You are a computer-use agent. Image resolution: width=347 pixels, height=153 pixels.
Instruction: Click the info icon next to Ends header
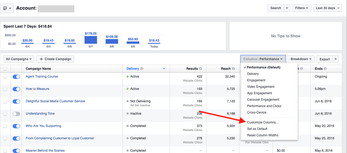(325, 69)
